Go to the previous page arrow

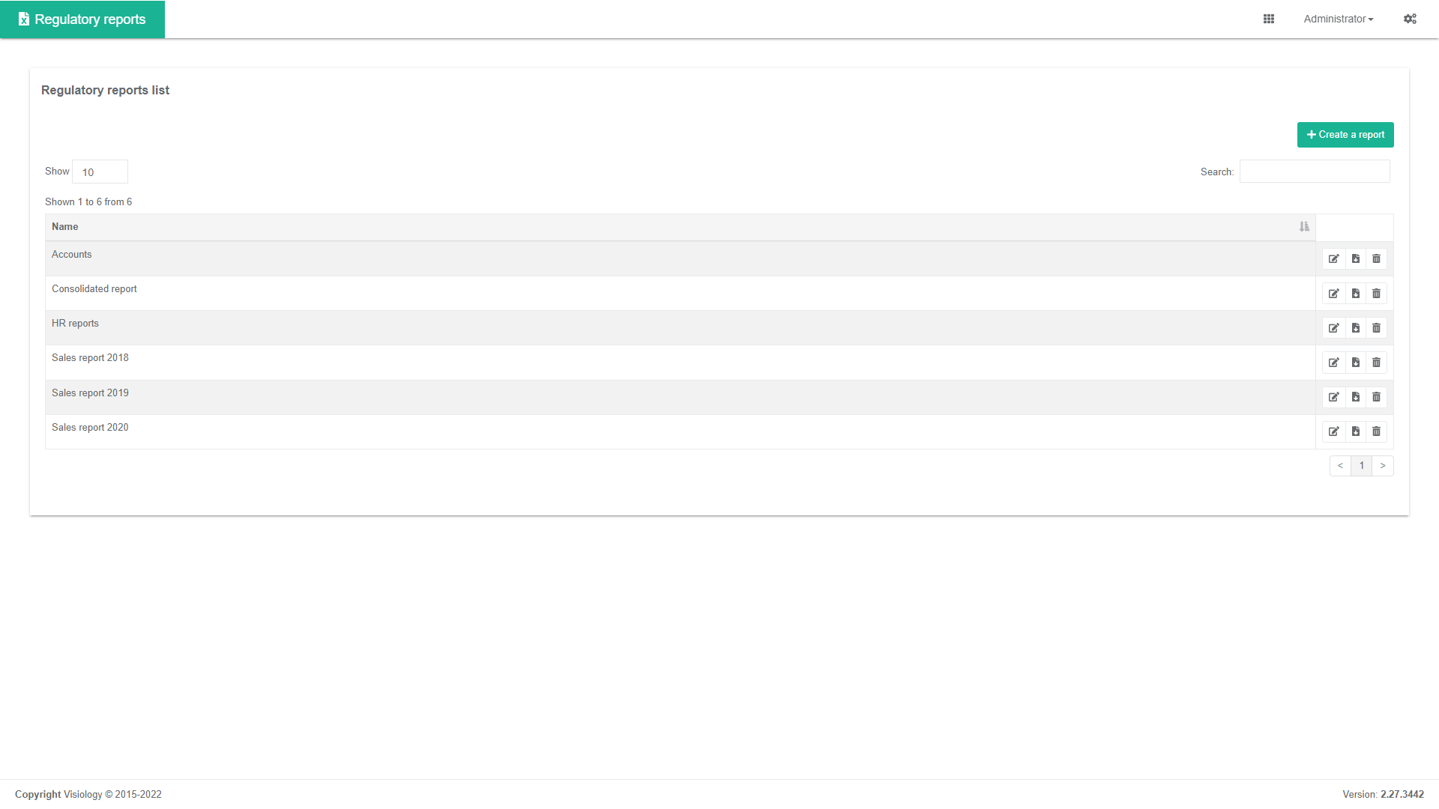click(x=1340, y=466)
